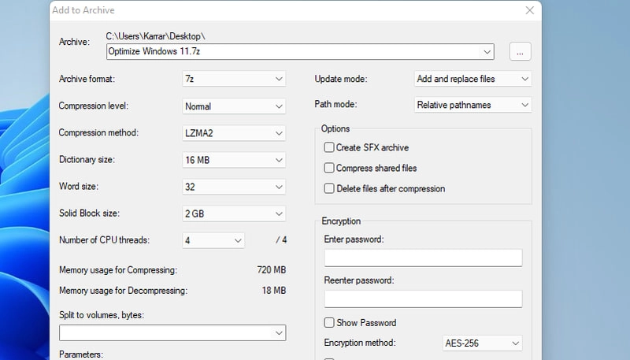Open the Path mode dropdown
The height and width of the screenshot is (360, 630).
[472, 105]
